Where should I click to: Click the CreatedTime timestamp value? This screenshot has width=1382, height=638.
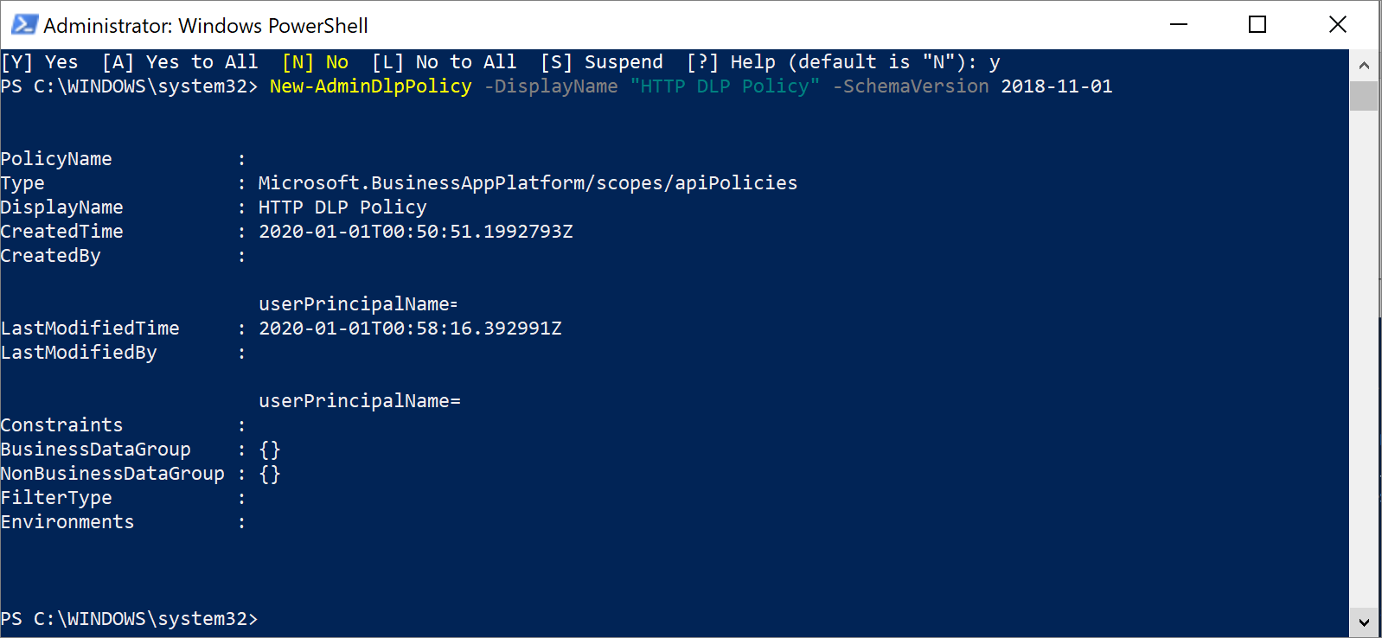click(x=416, y=231)
